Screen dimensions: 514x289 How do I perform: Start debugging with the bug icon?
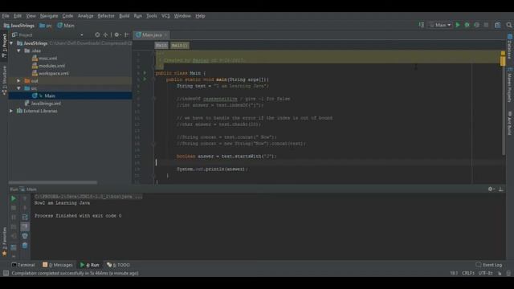click(467, 25)
